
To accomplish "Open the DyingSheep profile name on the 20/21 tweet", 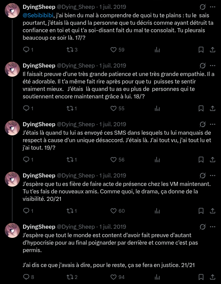I will pyautogui.click(x=39, y=175).
